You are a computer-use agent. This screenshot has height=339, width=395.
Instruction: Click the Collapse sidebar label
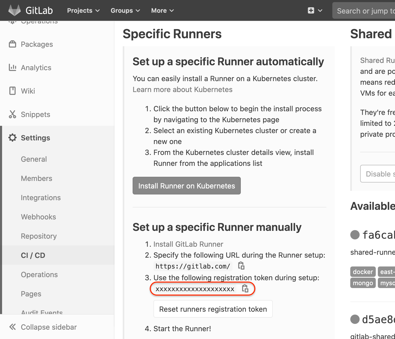(x=49, y=327)
